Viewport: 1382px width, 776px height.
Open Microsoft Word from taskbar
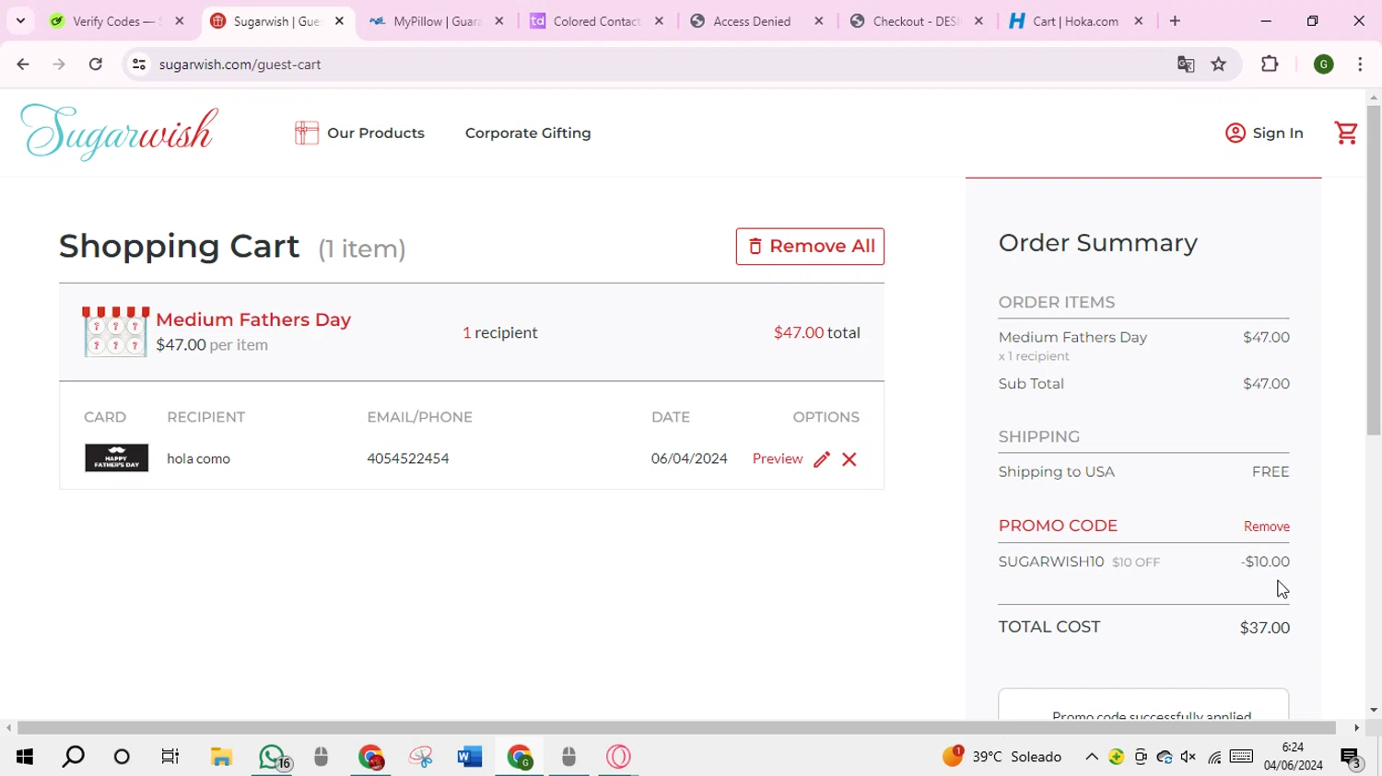[470, 757]
